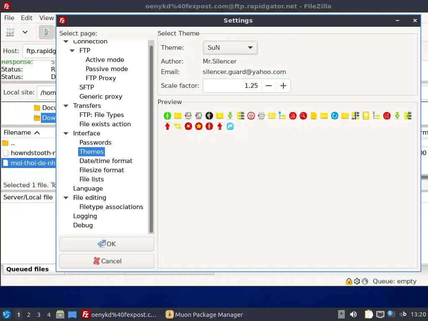The image size is (428, 321).
Task: Decrease scale factor with minus button
Action: click(x=269, y=86)
